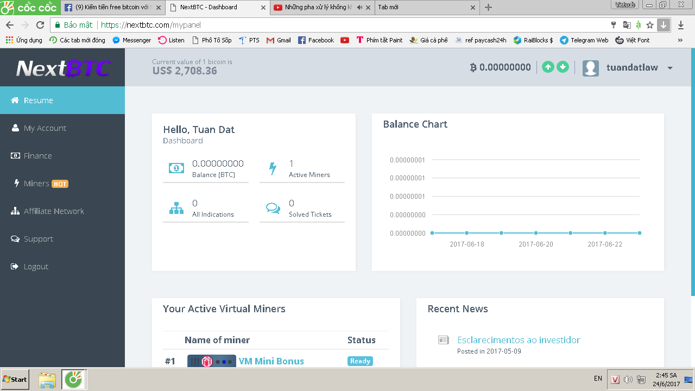The width and height of the screenshot is (695, 391).
Task: Click the NextBTC logo
Action: (62, 68)
